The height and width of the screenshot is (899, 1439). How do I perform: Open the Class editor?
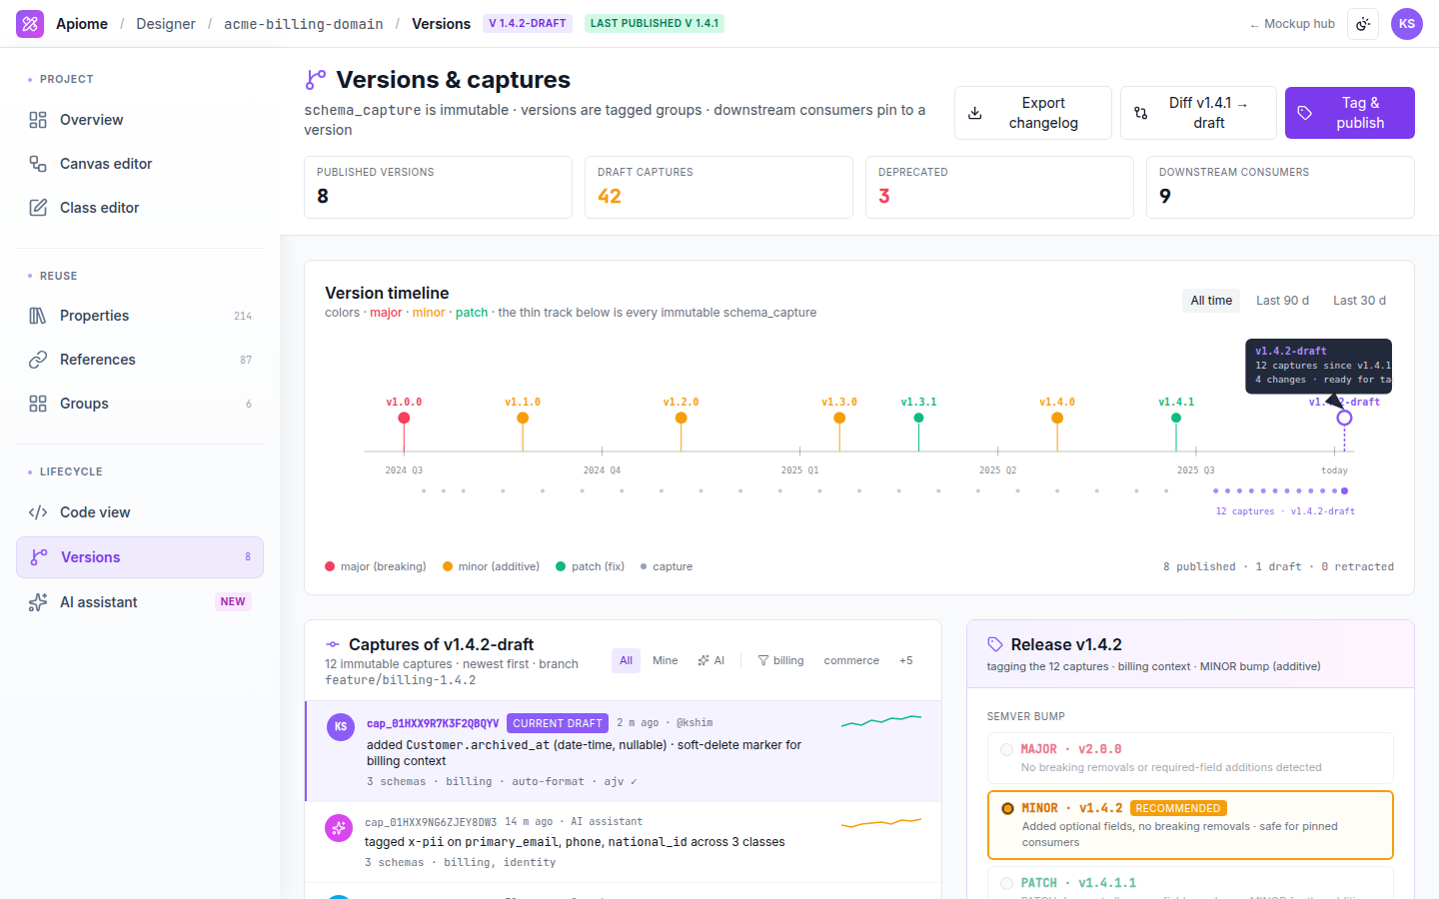[140, 208]
